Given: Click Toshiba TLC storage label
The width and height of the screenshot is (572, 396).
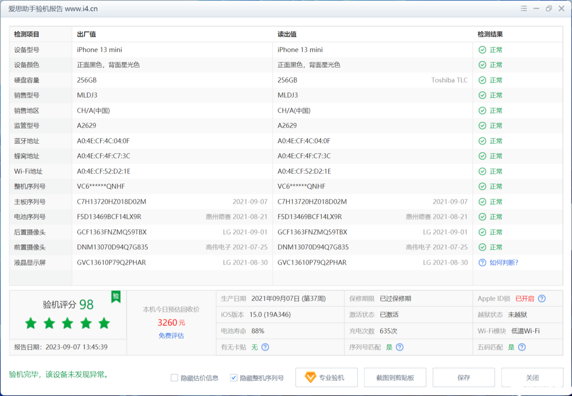Looking at the screenshot, I should tap(449, 80).
